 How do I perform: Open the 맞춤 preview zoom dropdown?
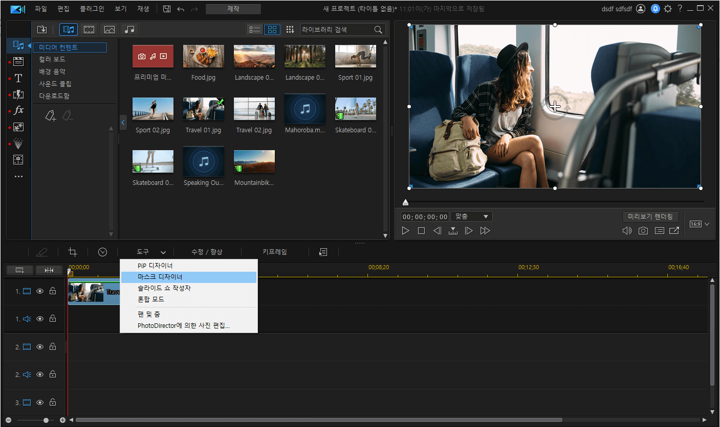click(x=471, y=217)
